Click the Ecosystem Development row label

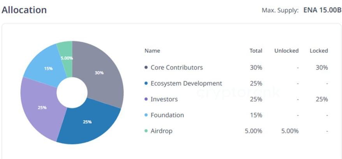click(186, 83)
